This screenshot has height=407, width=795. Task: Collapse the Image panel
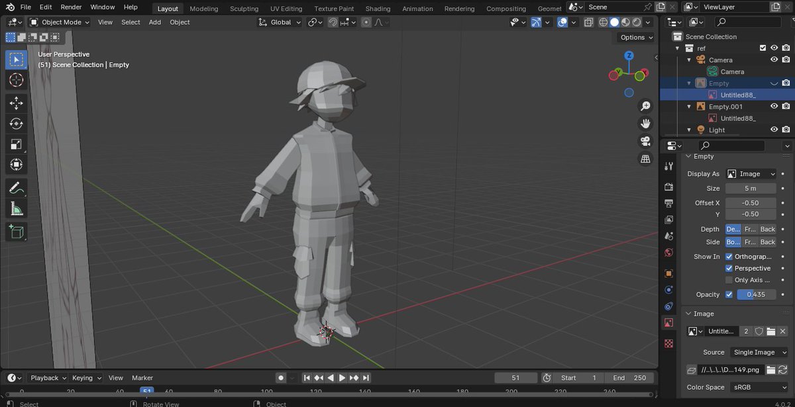tap(688, 314)
